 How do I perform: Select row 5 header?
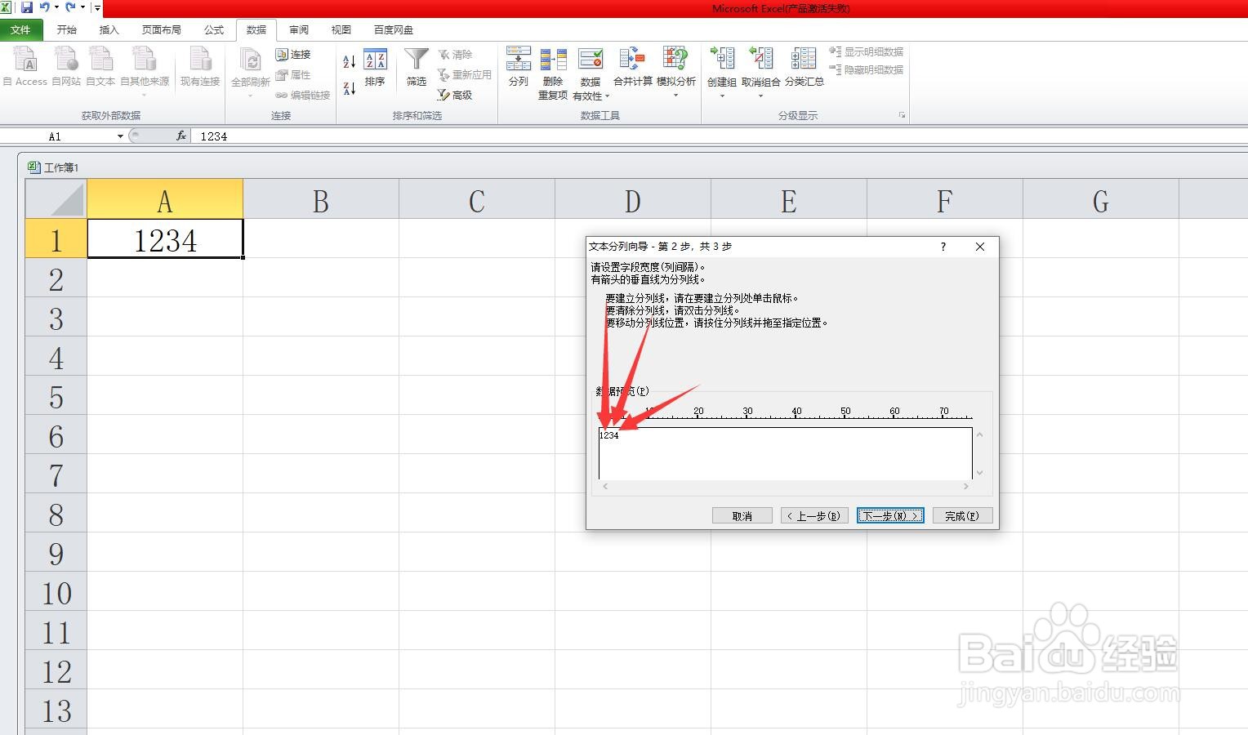tap(56, 397)
